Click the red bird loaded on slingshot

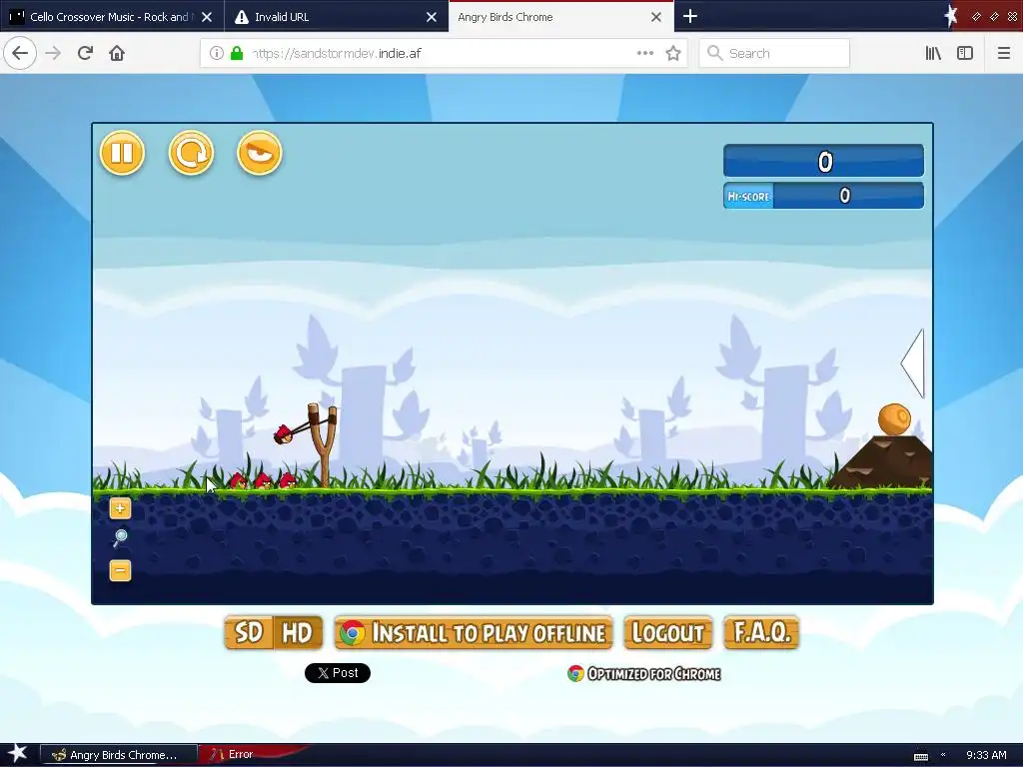point(283,433)
